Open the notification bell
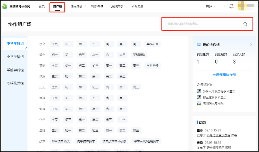Screen dimensions: 259x152 coord(231,6)
